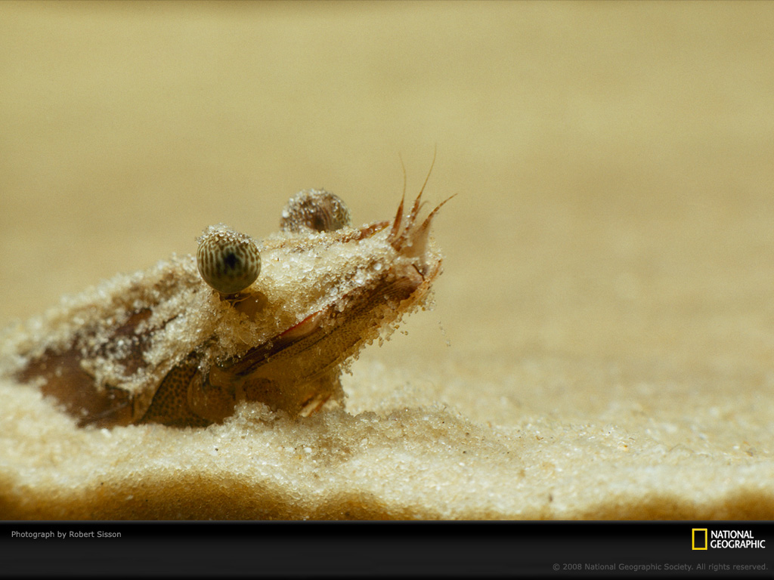
Task: Click the sand-covered shrimp photograph
Action: pyautogui.click(x=387, y=261)
